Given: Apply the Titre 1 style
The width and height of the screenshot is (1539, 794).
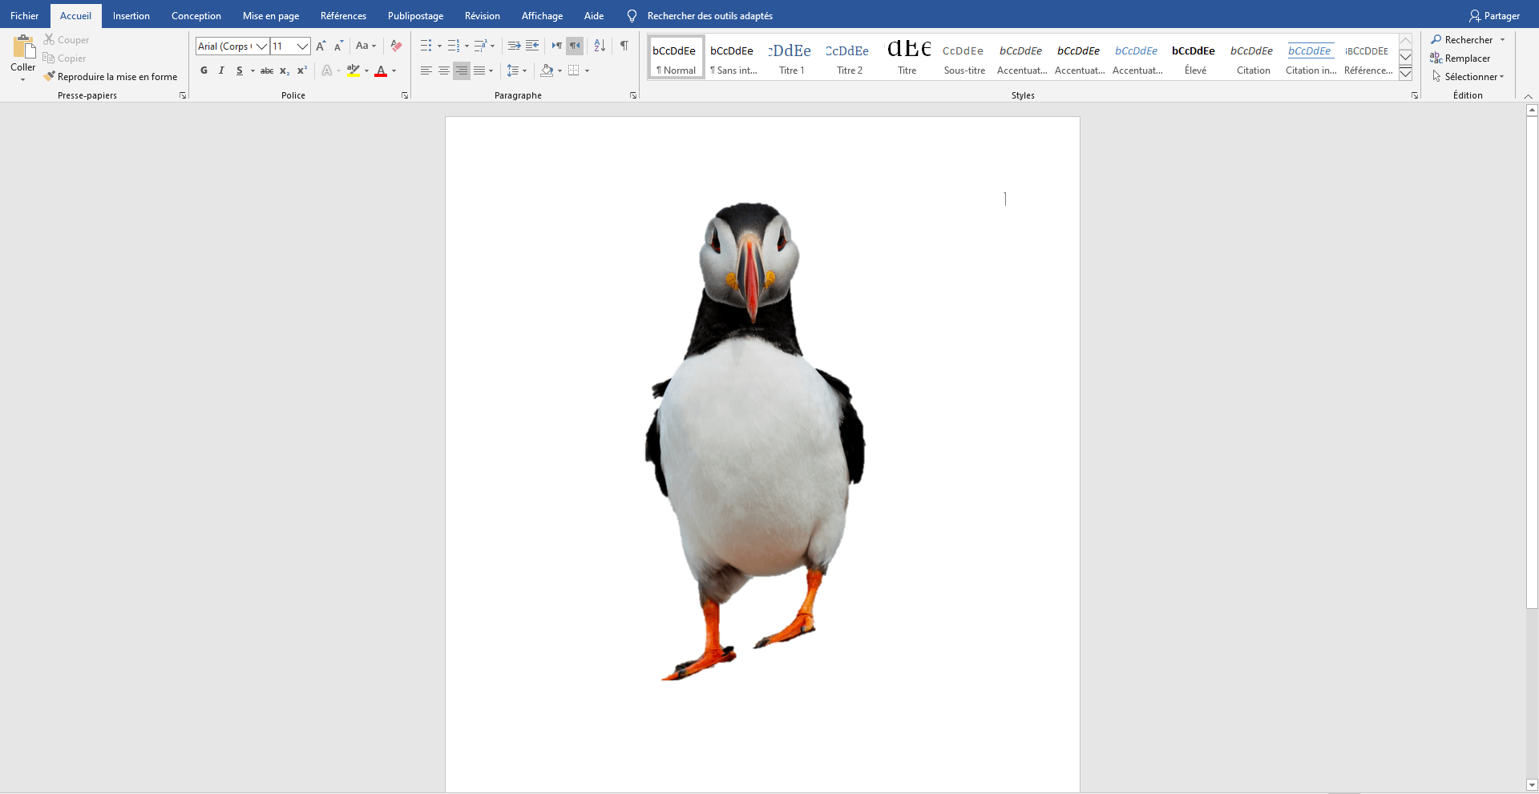Looking at the screenshot, I should point(791,57).
